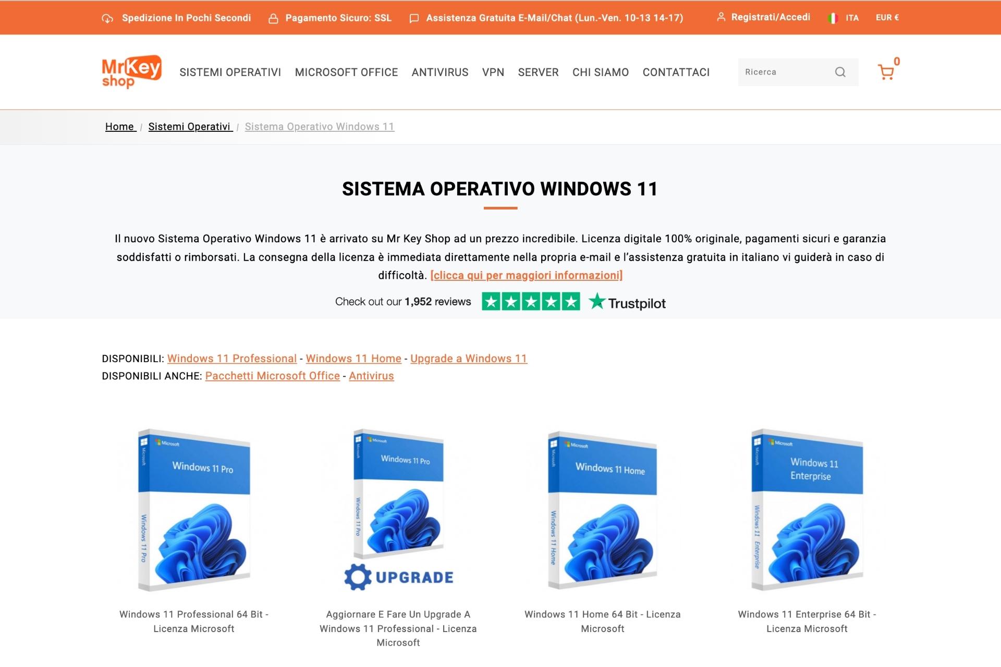This screenshot has height=667, width=1001.
Task: Select ANTIVIRUS from the navigation
Action: point(440,71)
